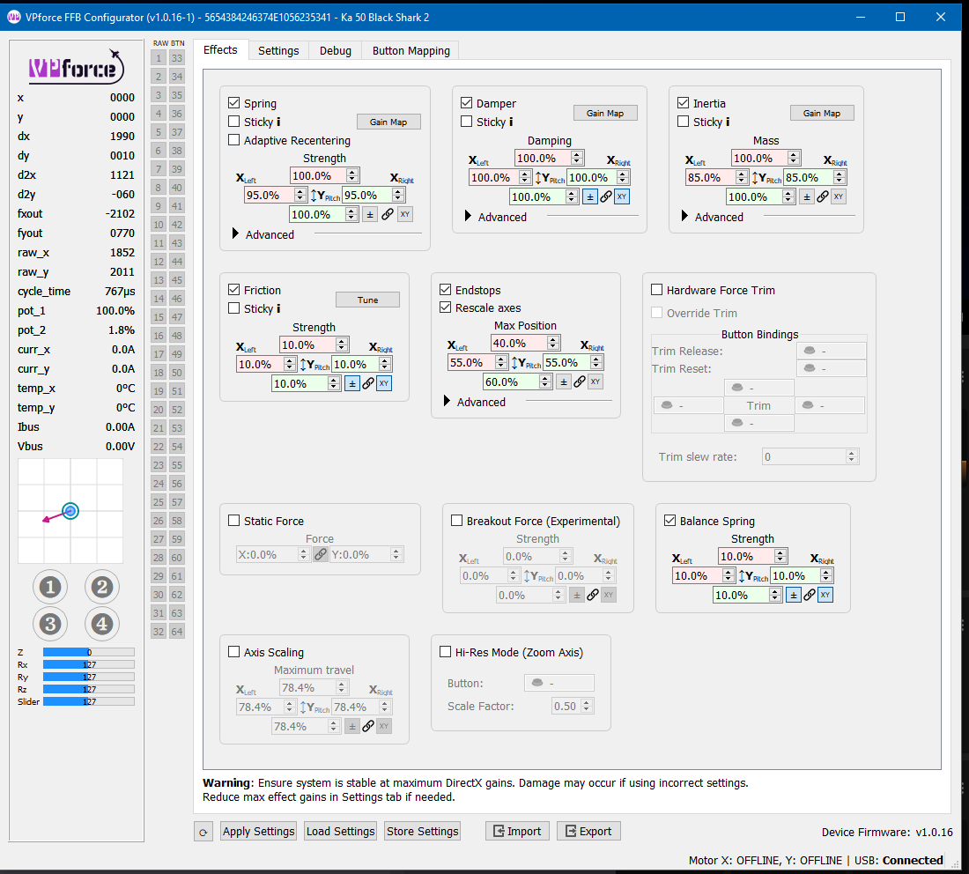Click the Damper Sticky info icon
Viewport: 969px width, 874px height.
[x=511, y=122]
